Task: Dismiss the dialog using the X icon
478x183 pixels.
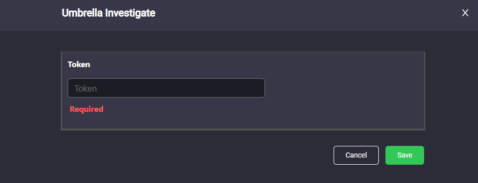Action: point(465,13)
